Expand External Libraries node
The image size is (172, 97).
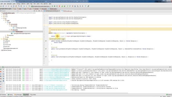coord(1,50)
